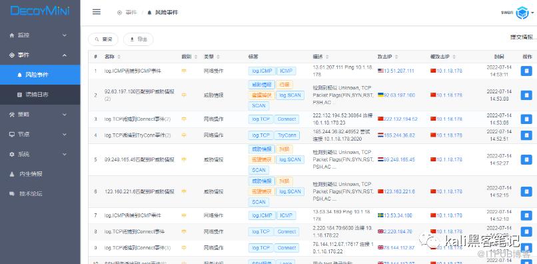This screenshot has width=537, height=264.
Task: Click the gear icon in the sidebar
Action: pos(12,154)
